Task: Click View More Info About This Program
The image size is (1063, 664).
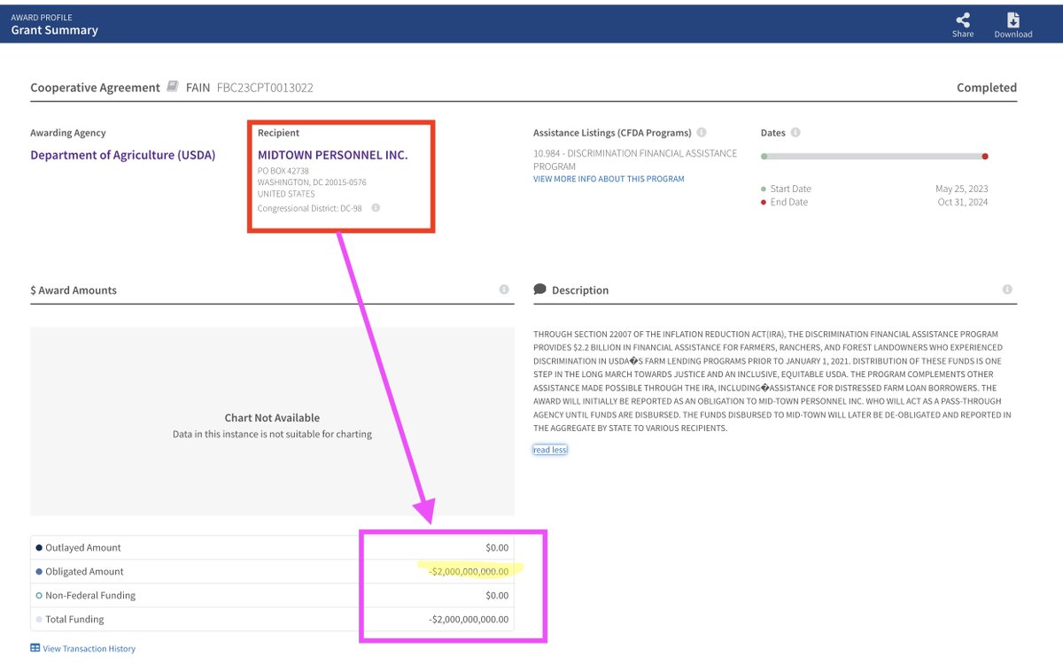Action: pos(609,179)
